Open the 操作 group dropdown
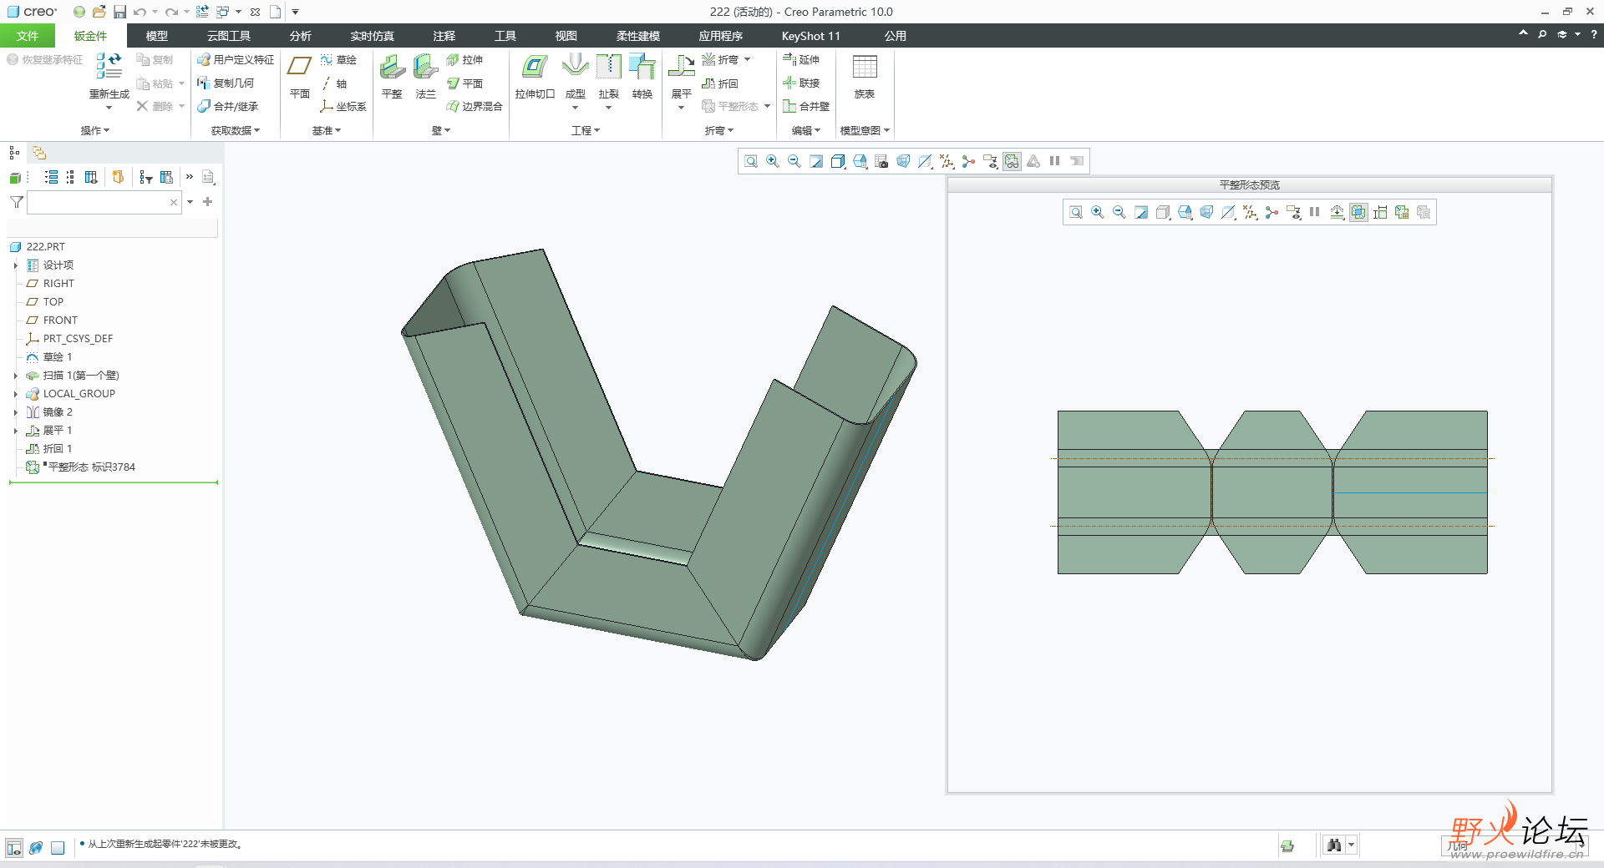The height and width of the screenshot is (868, 1604). tap(95, 130)
